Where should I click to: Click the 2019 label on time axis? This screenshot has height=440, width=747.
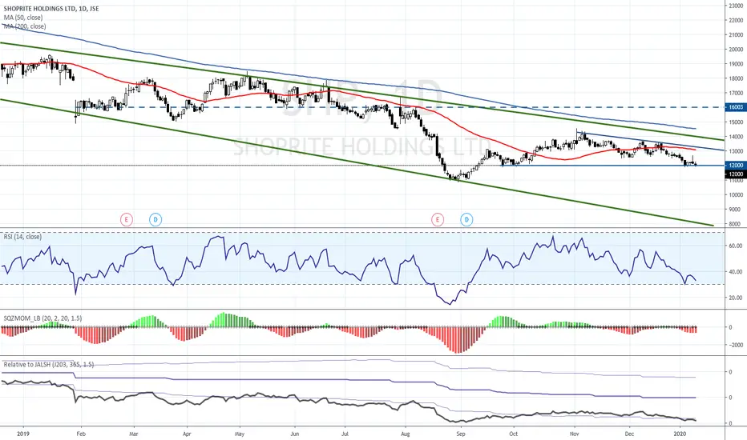pyautogui.click(x=23, y=434)
